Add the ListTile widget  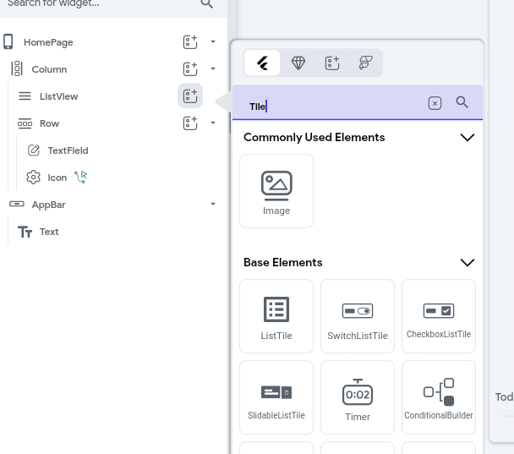276,316
